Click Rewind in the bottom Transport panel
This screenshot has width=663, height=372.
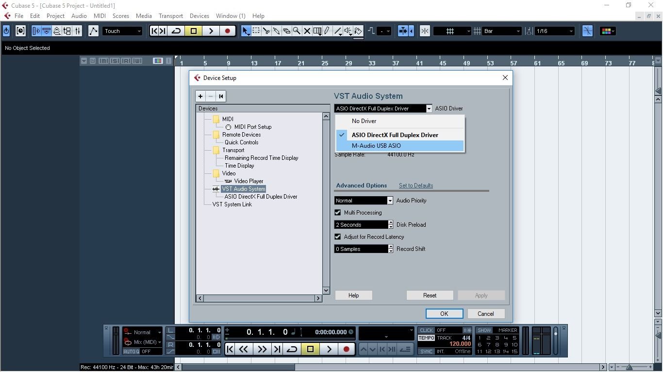244,349
